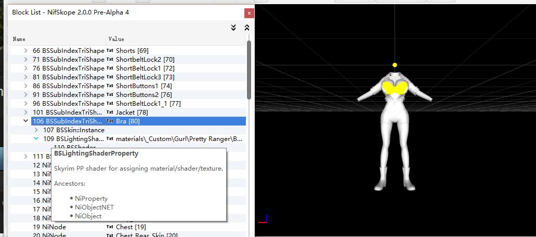Click the expand-all double chevron down icon
The image size is (536, 237).
(234, 27)
